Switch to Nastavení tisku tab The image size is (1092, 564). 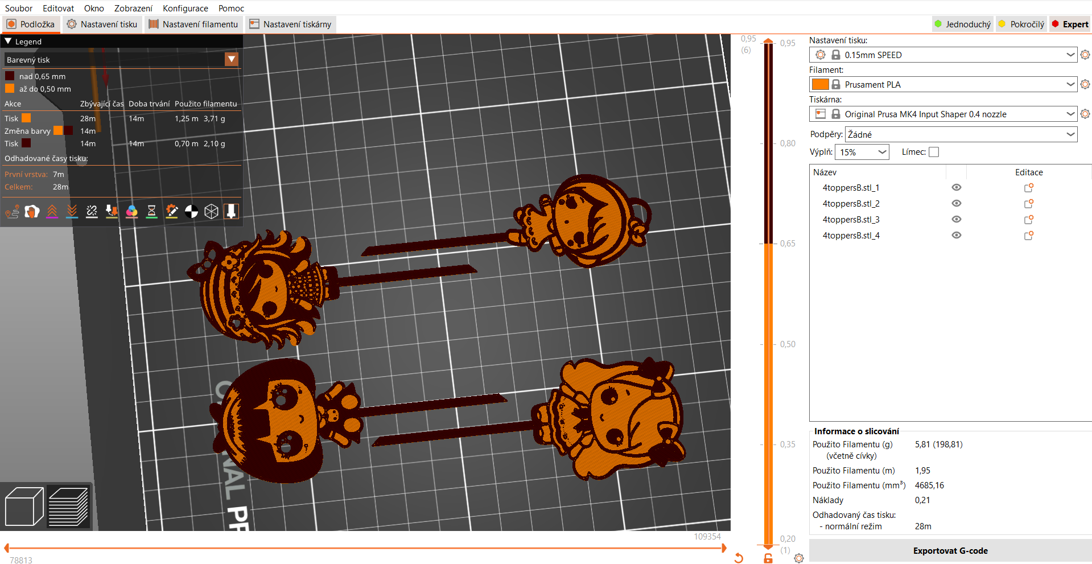102,24
